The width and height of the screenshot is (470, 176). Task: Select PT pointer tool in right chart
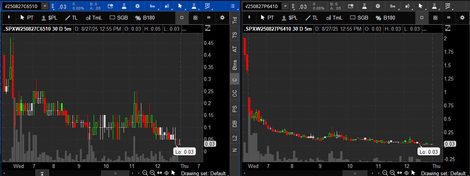click(266, 18)
